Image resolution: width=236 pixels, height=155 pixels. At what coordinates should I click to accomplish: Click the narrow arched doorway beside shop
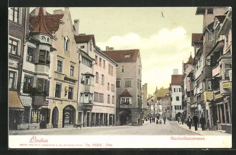pyautogui.click(x=55, y=117)
